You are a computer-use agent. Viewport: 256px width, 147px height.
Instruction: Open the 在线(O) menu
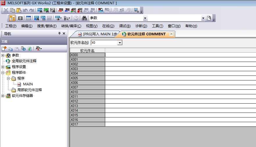click(x=108, y=26)
